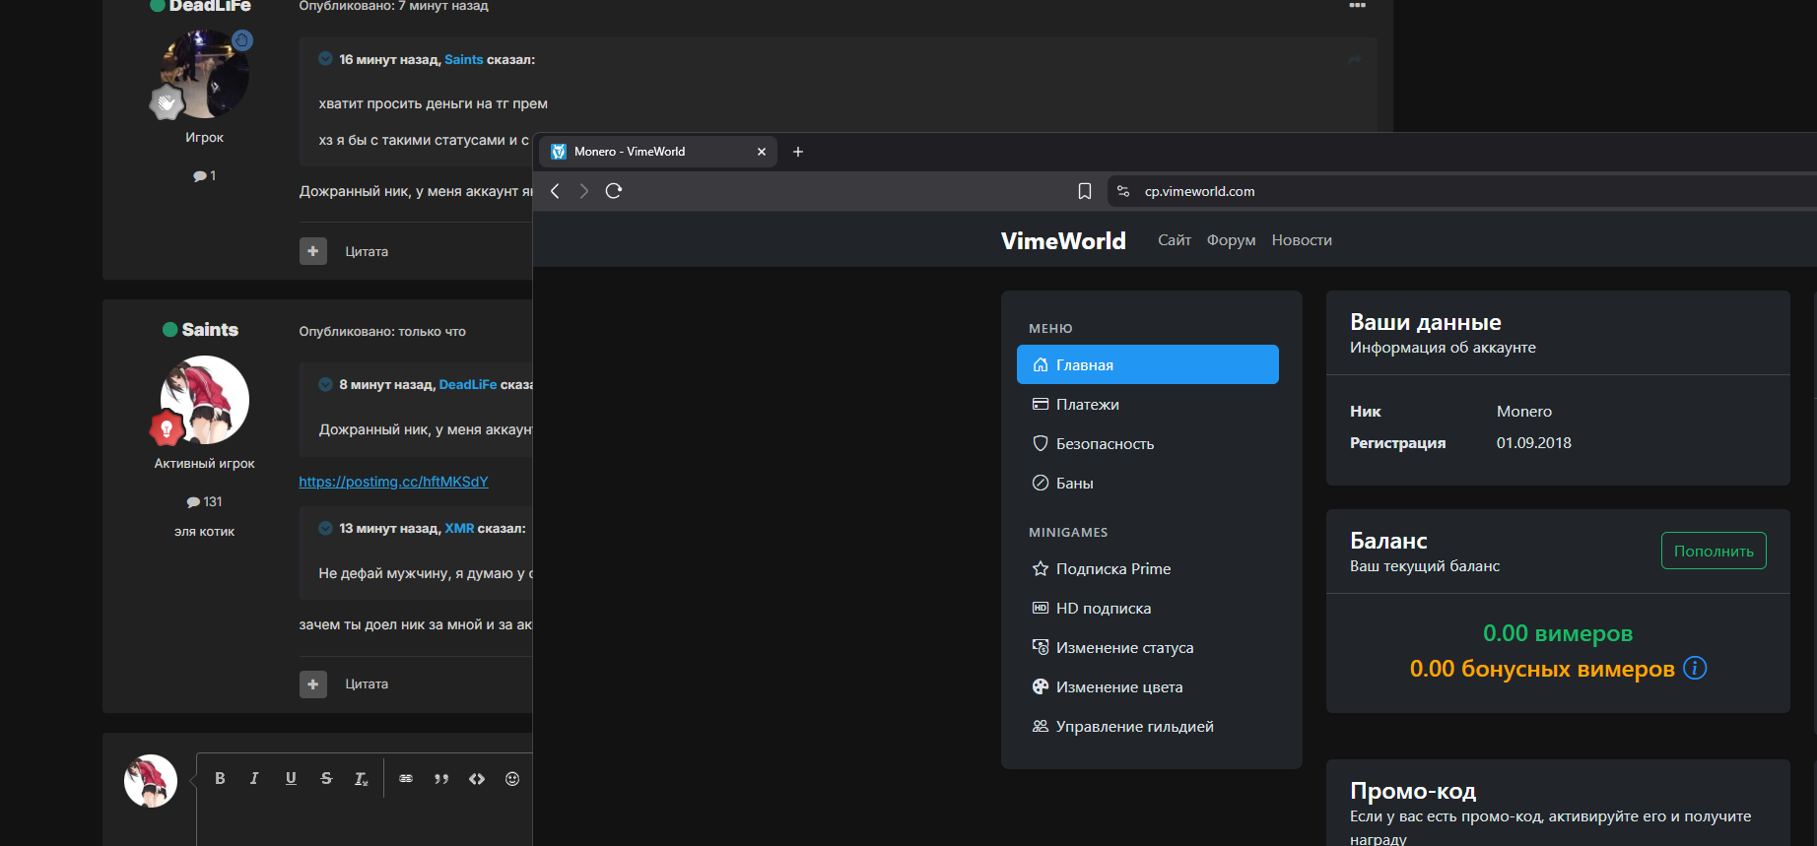Open the three-dot options on DeadLiFe's post

click(x=1357, y=6)
